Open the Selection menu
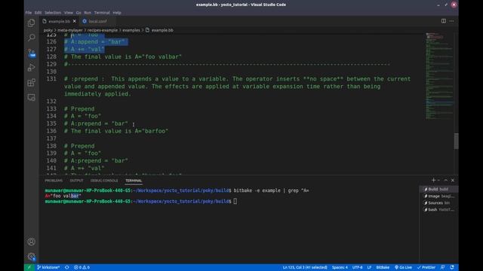This screenshot has width=483, height=271. click(53, 13)
